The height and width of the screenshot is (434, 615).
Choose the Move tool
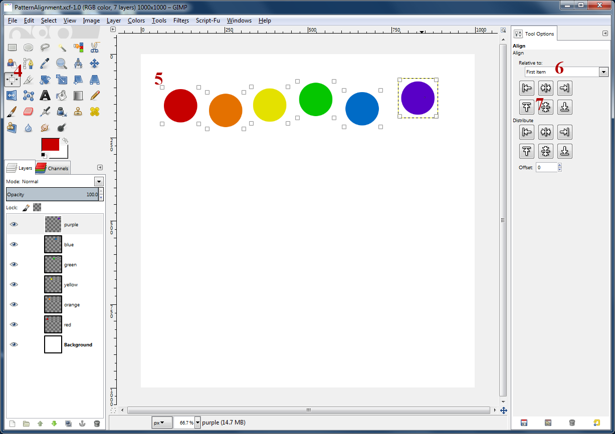coord(95,64)
